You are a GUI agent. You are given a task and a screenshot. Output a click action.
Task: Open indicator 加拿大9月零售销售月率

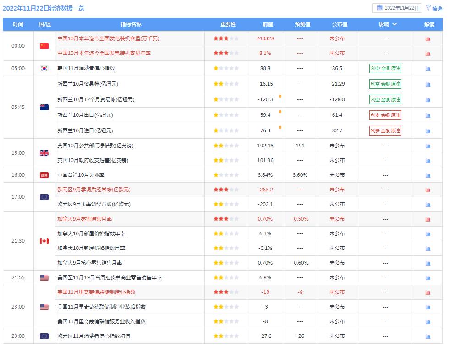coord(84,219)
